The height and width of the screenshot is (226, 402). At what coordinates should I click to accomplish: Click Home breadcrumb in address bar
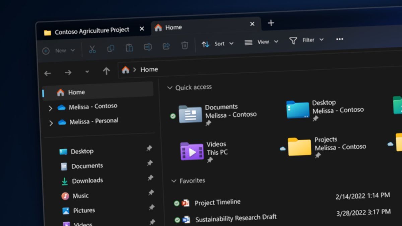pyautogui.click(x=149, y=69)
